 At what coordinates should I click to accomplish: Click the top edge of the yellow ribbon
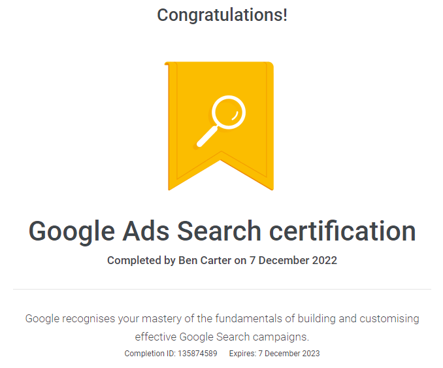[x=221, y=63]
